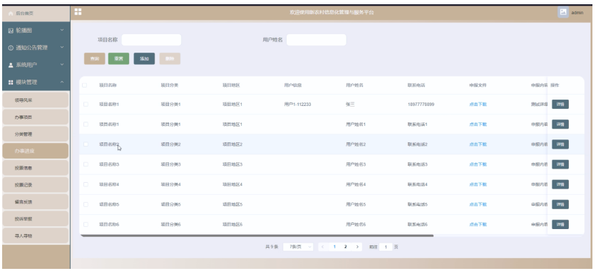Check the row checkbox for 项目名称3
Screen dimensions: 596x271
tap(86, 164)
